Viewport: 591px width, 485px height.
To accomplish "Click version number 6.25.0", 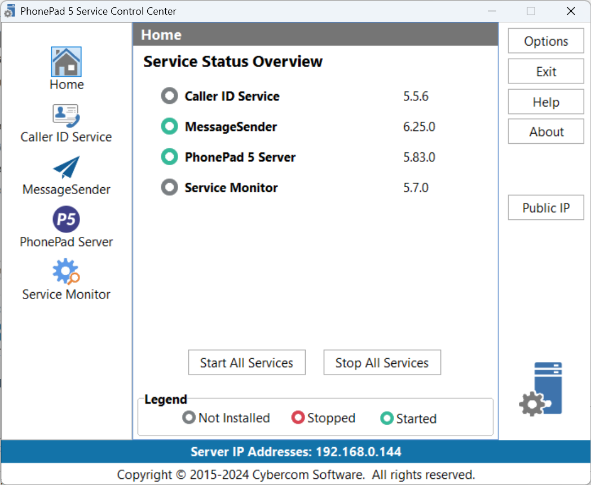I will point(419,127).
